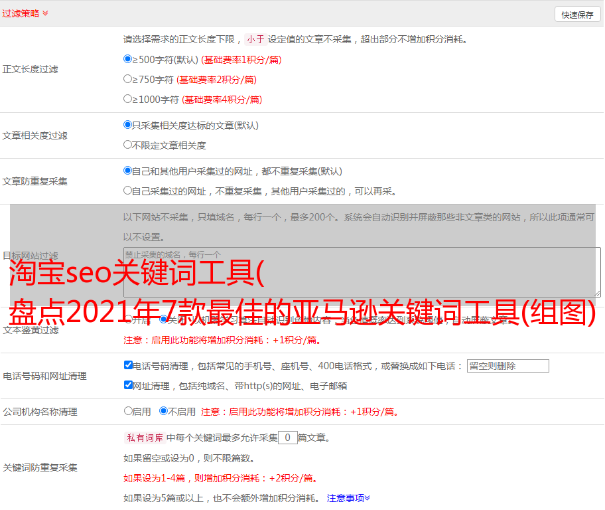Expand the 注意事项 link

(348, 499)
